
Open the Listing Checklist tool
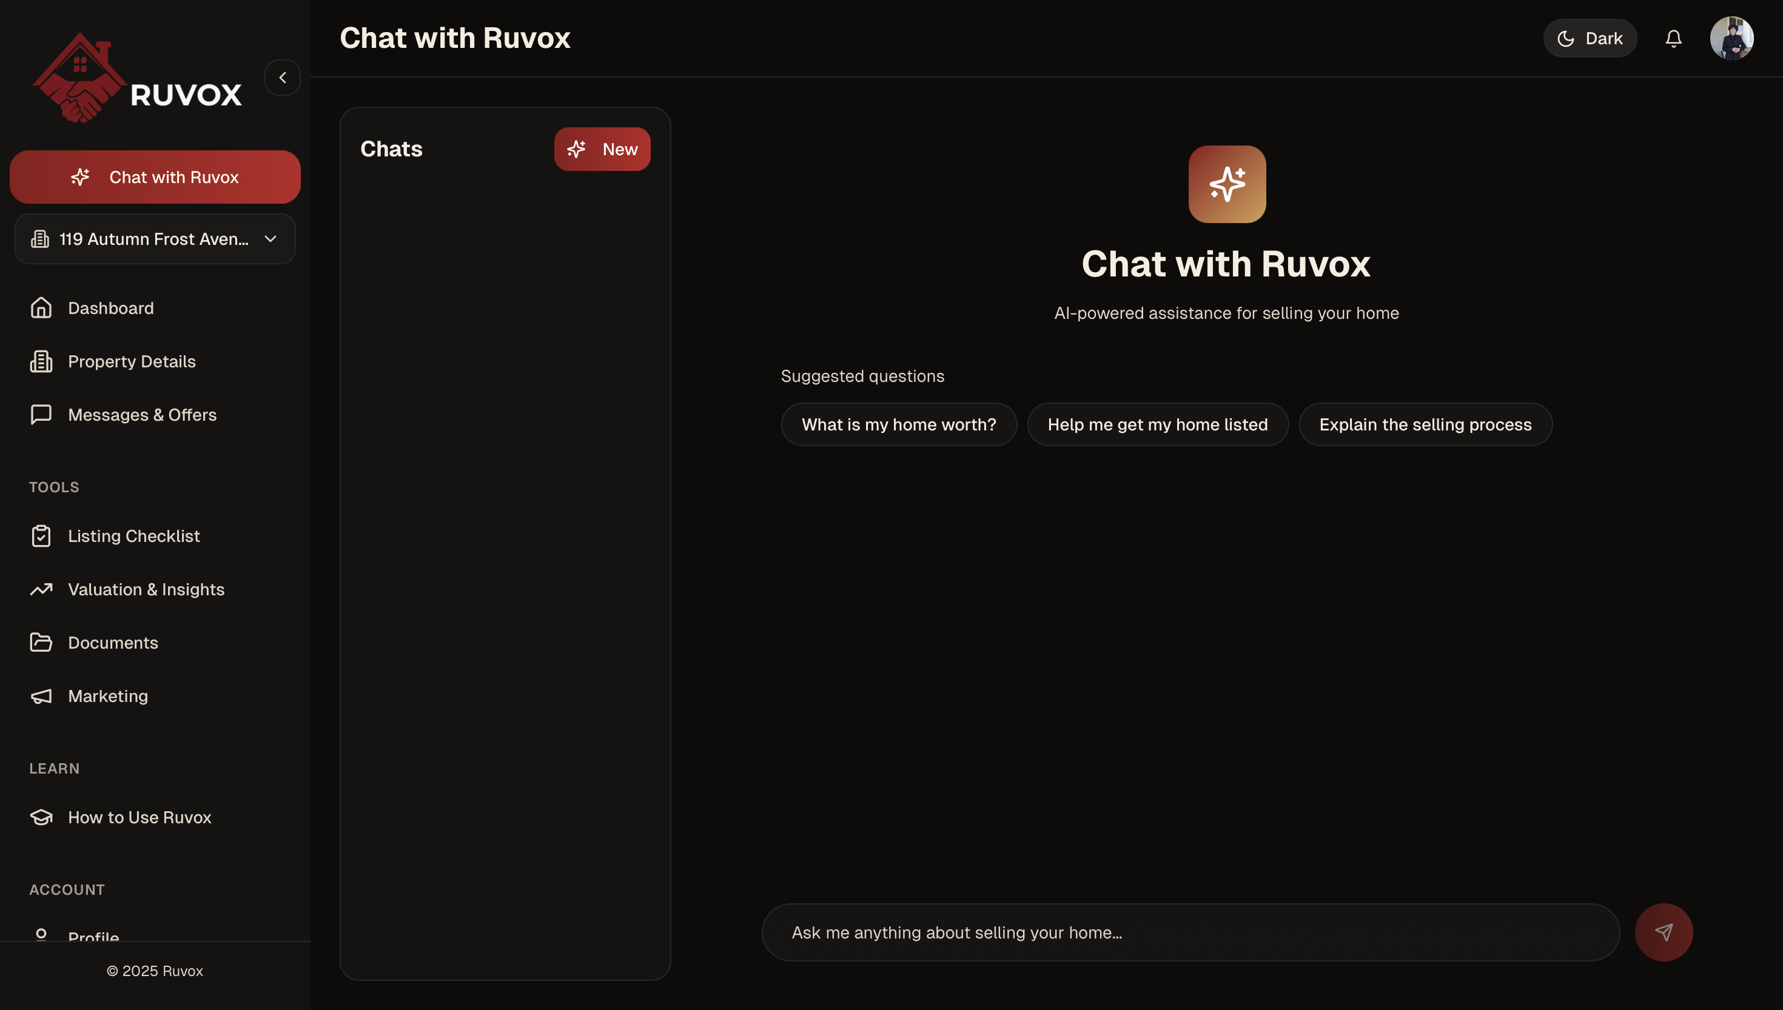click(x=133, y=535)
